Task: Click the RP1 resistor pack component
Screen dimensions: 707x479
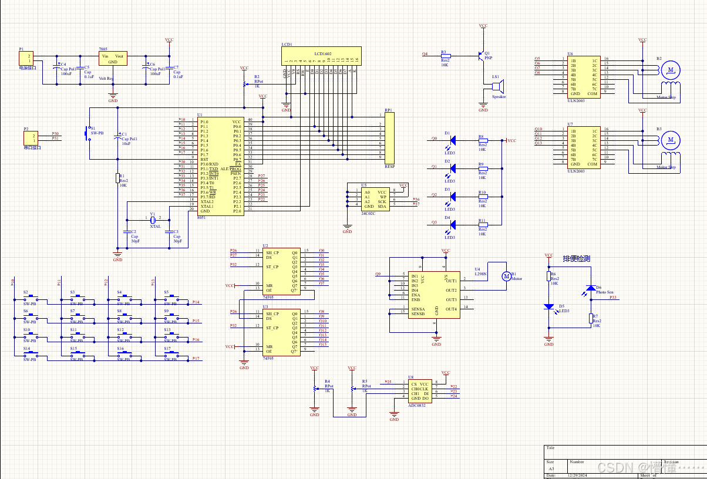Action: 389,138
